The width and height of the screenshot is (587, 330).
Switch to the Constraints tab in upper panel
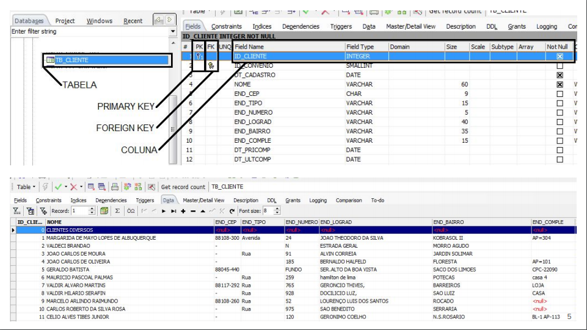coord(226,27)
